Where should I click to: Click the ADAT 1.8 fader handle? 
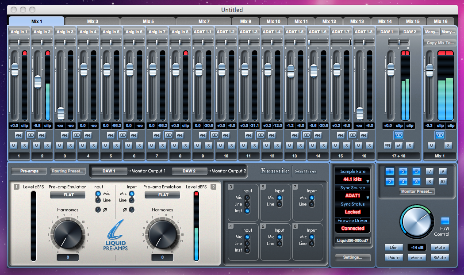(x=360, y=114)
